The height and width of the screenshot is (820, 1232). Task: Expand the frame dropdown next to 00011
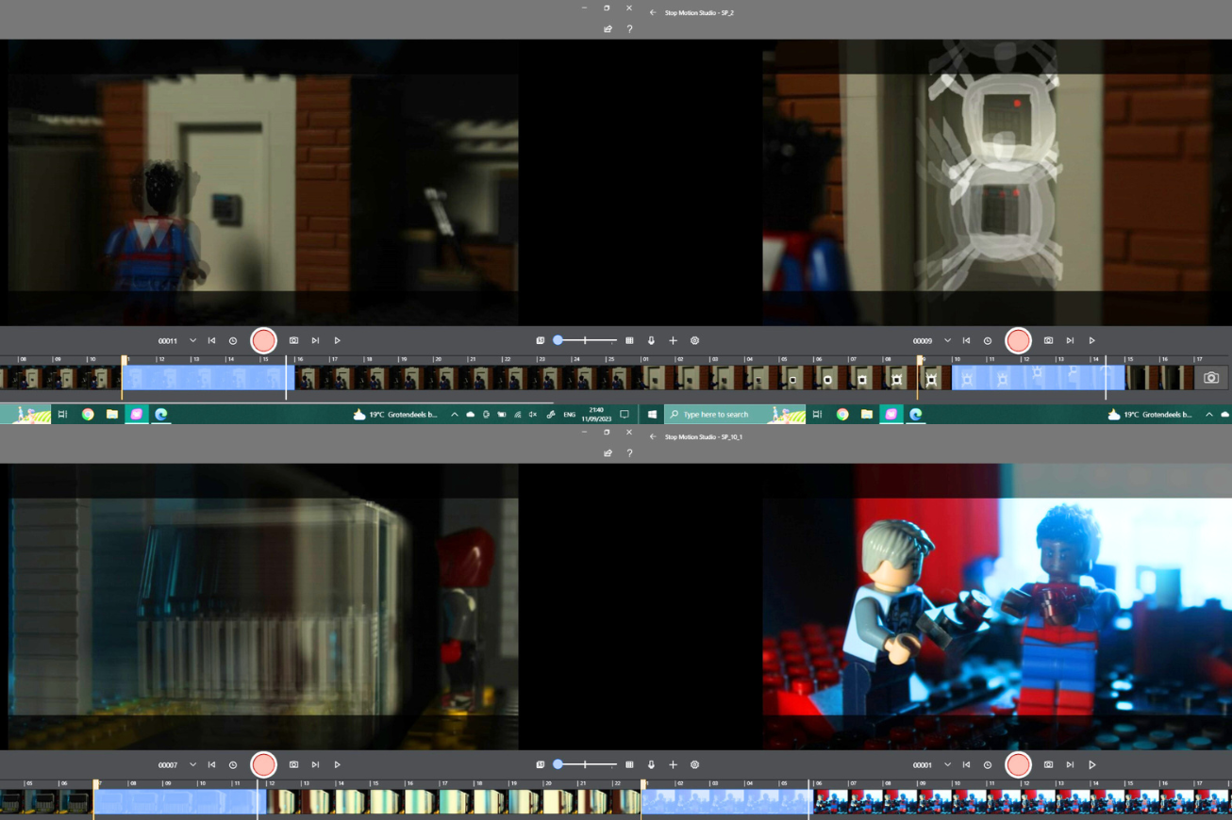[192, 341]
